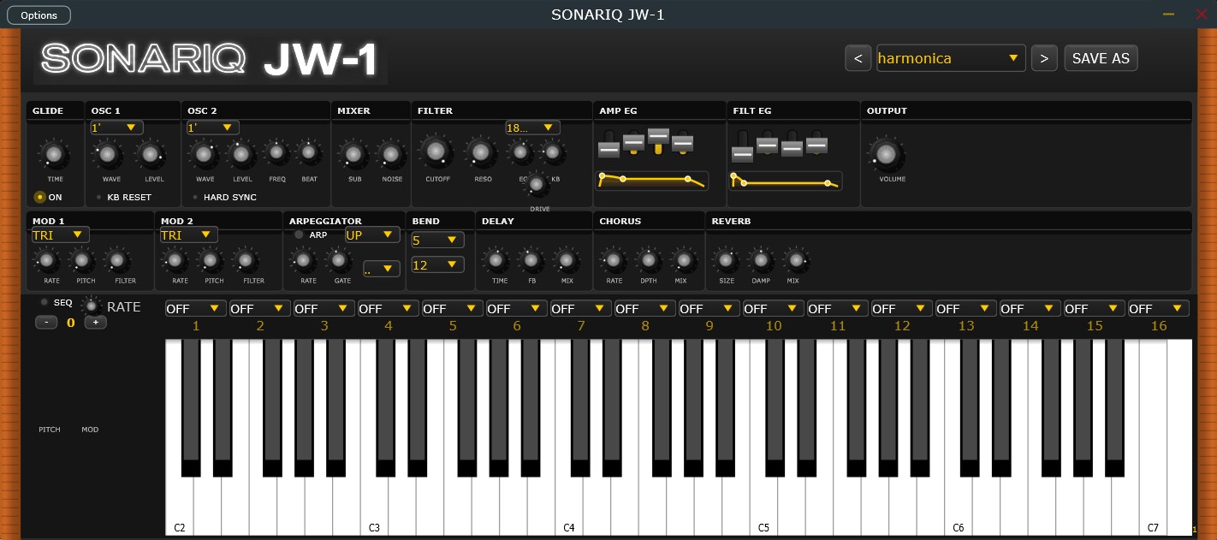
Task: Click the OSC 2 BEAT knob
Action: (x=309, y=153)
